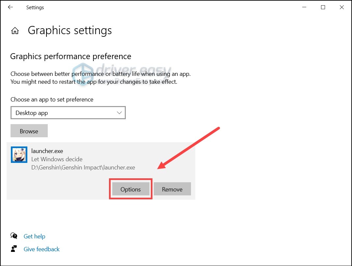Click the Graphics performance preference heading
352x266 pixels.
coord(71,56)
